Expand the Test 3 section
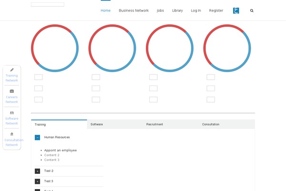286x191 pixels. (x=37, y=181)
